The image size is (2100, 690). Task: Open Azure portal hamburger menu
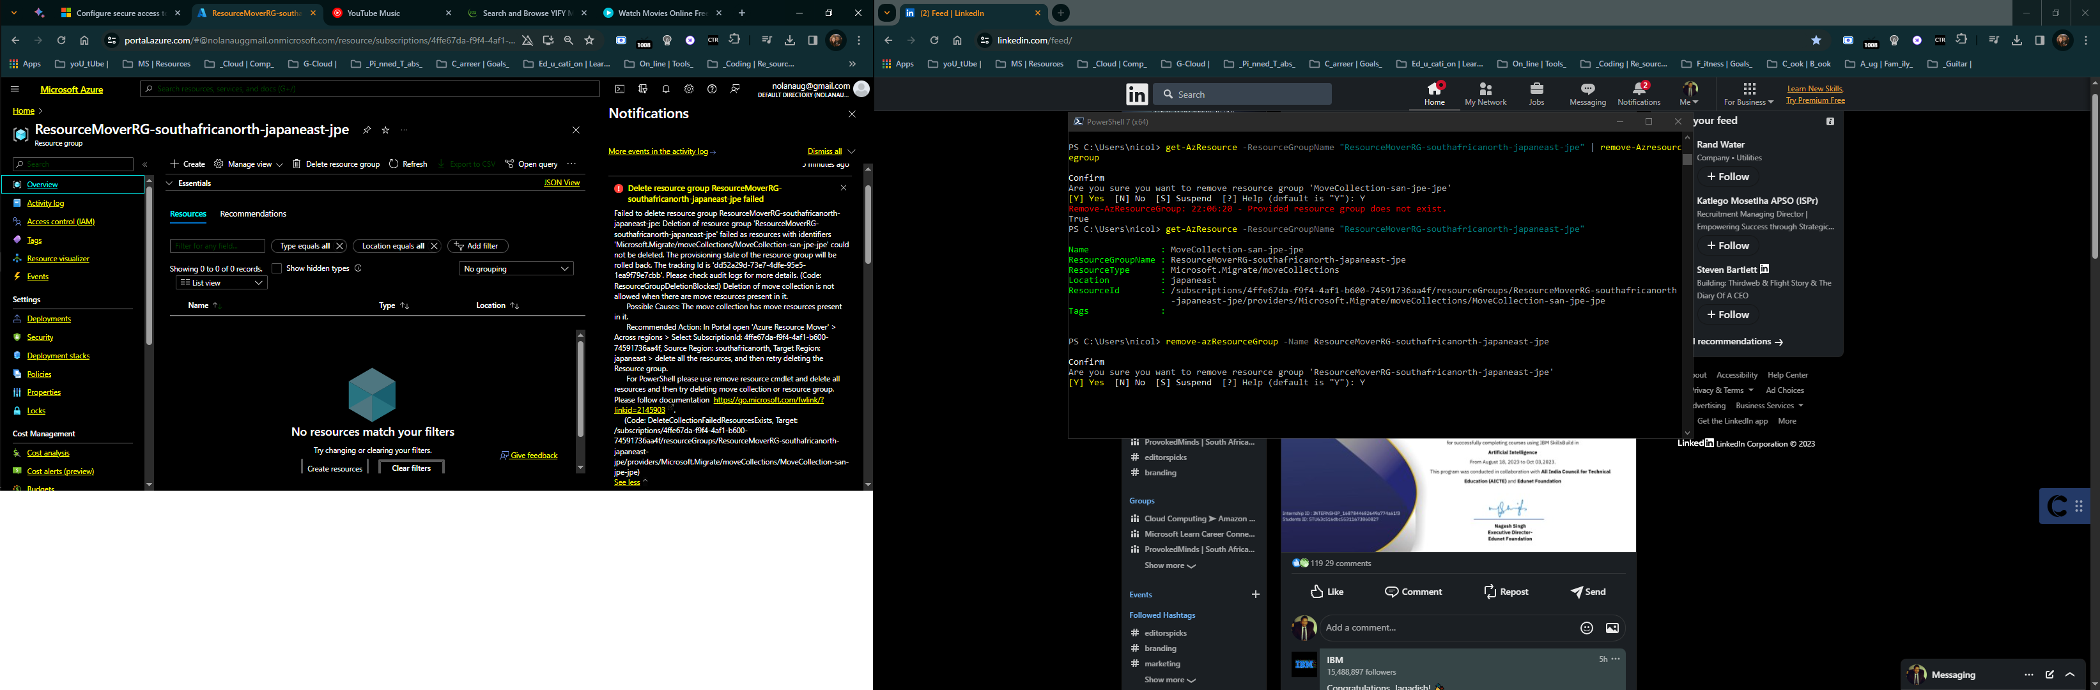click(15, 89)
